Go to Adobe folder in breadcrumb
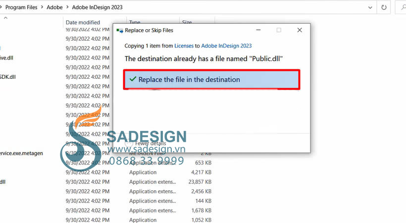 54,7
